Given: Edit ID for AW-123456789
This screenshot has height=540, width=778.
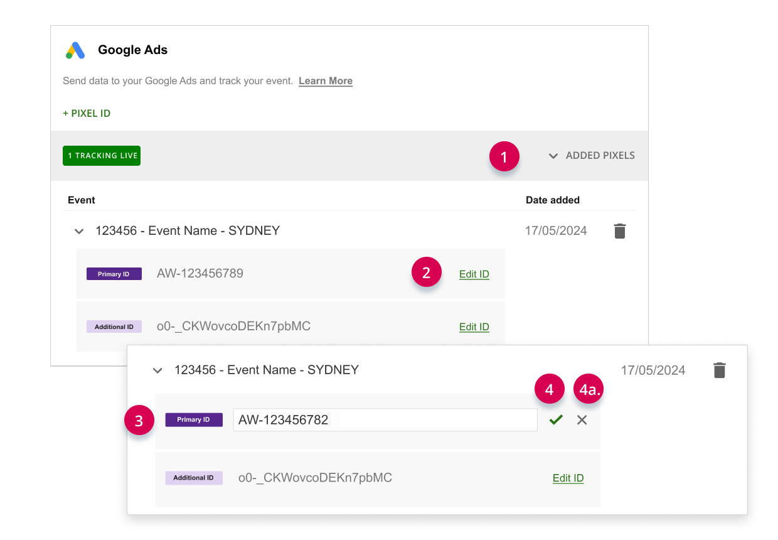Looking at the screenshot, I should (474, 274).
